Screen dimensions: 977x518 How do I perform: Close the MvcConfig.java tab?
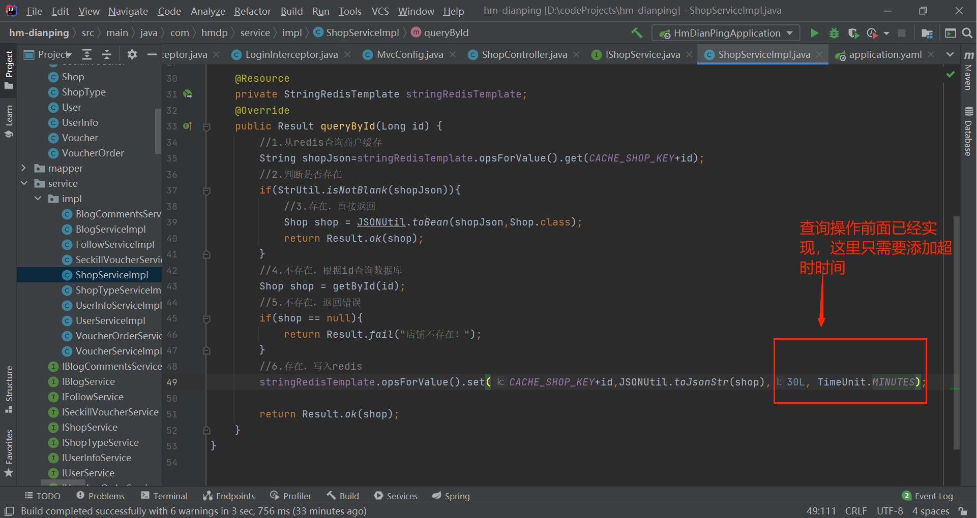(453, 54)
